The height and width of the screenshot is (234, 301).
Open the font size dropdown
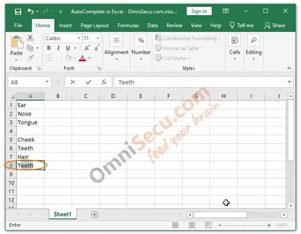[98, 38]
